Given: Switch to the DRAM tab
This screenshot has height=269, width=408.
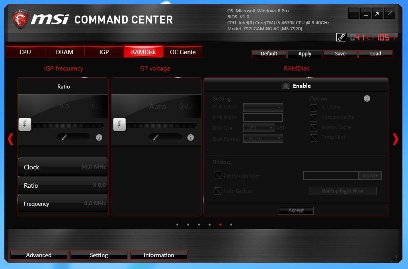Looking at the screenshot, I should pos(64,52).
